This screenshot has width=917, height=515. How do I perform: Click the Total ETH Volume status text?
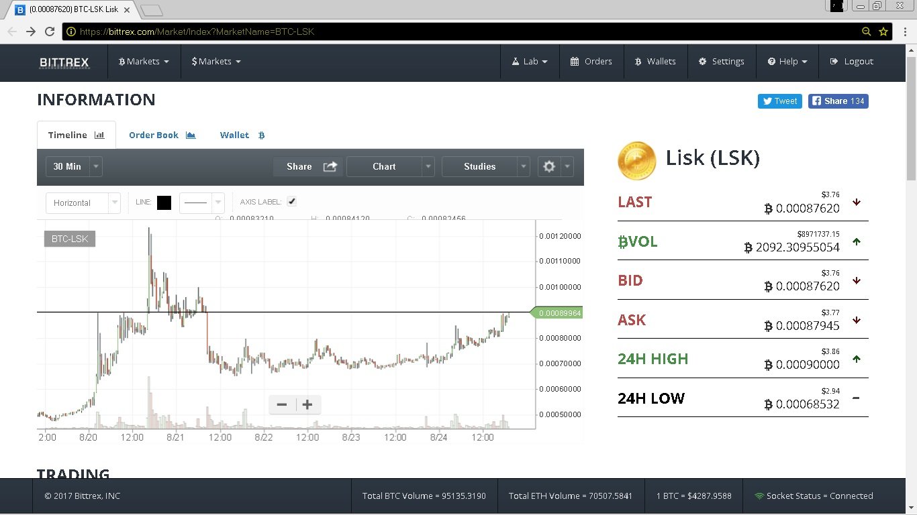[x=571, y=496]
